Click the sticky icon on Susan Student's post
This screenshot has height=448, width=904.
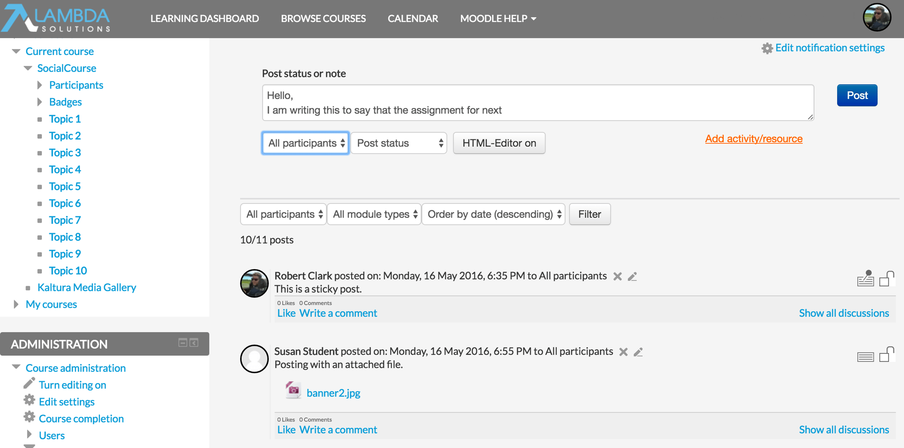point(865,357)
